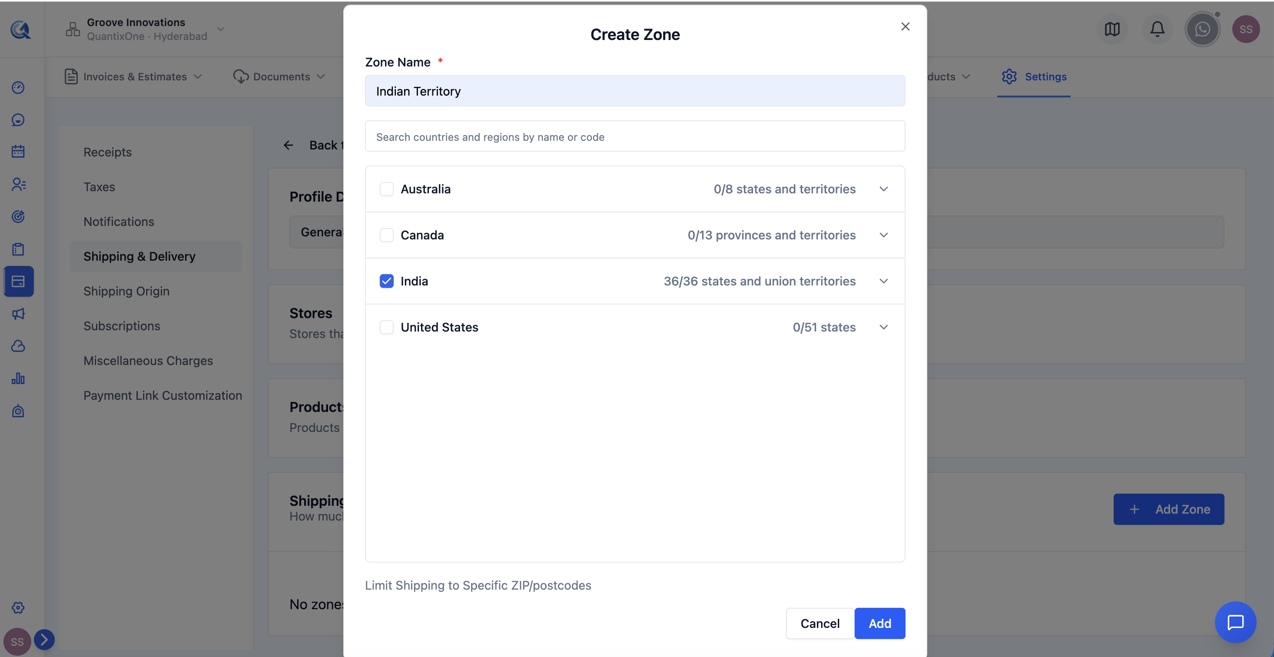The width and height of the screenshot is (1274, 657).
Task: Switch to the Settings tab
Action: (x=1034, y=76)
